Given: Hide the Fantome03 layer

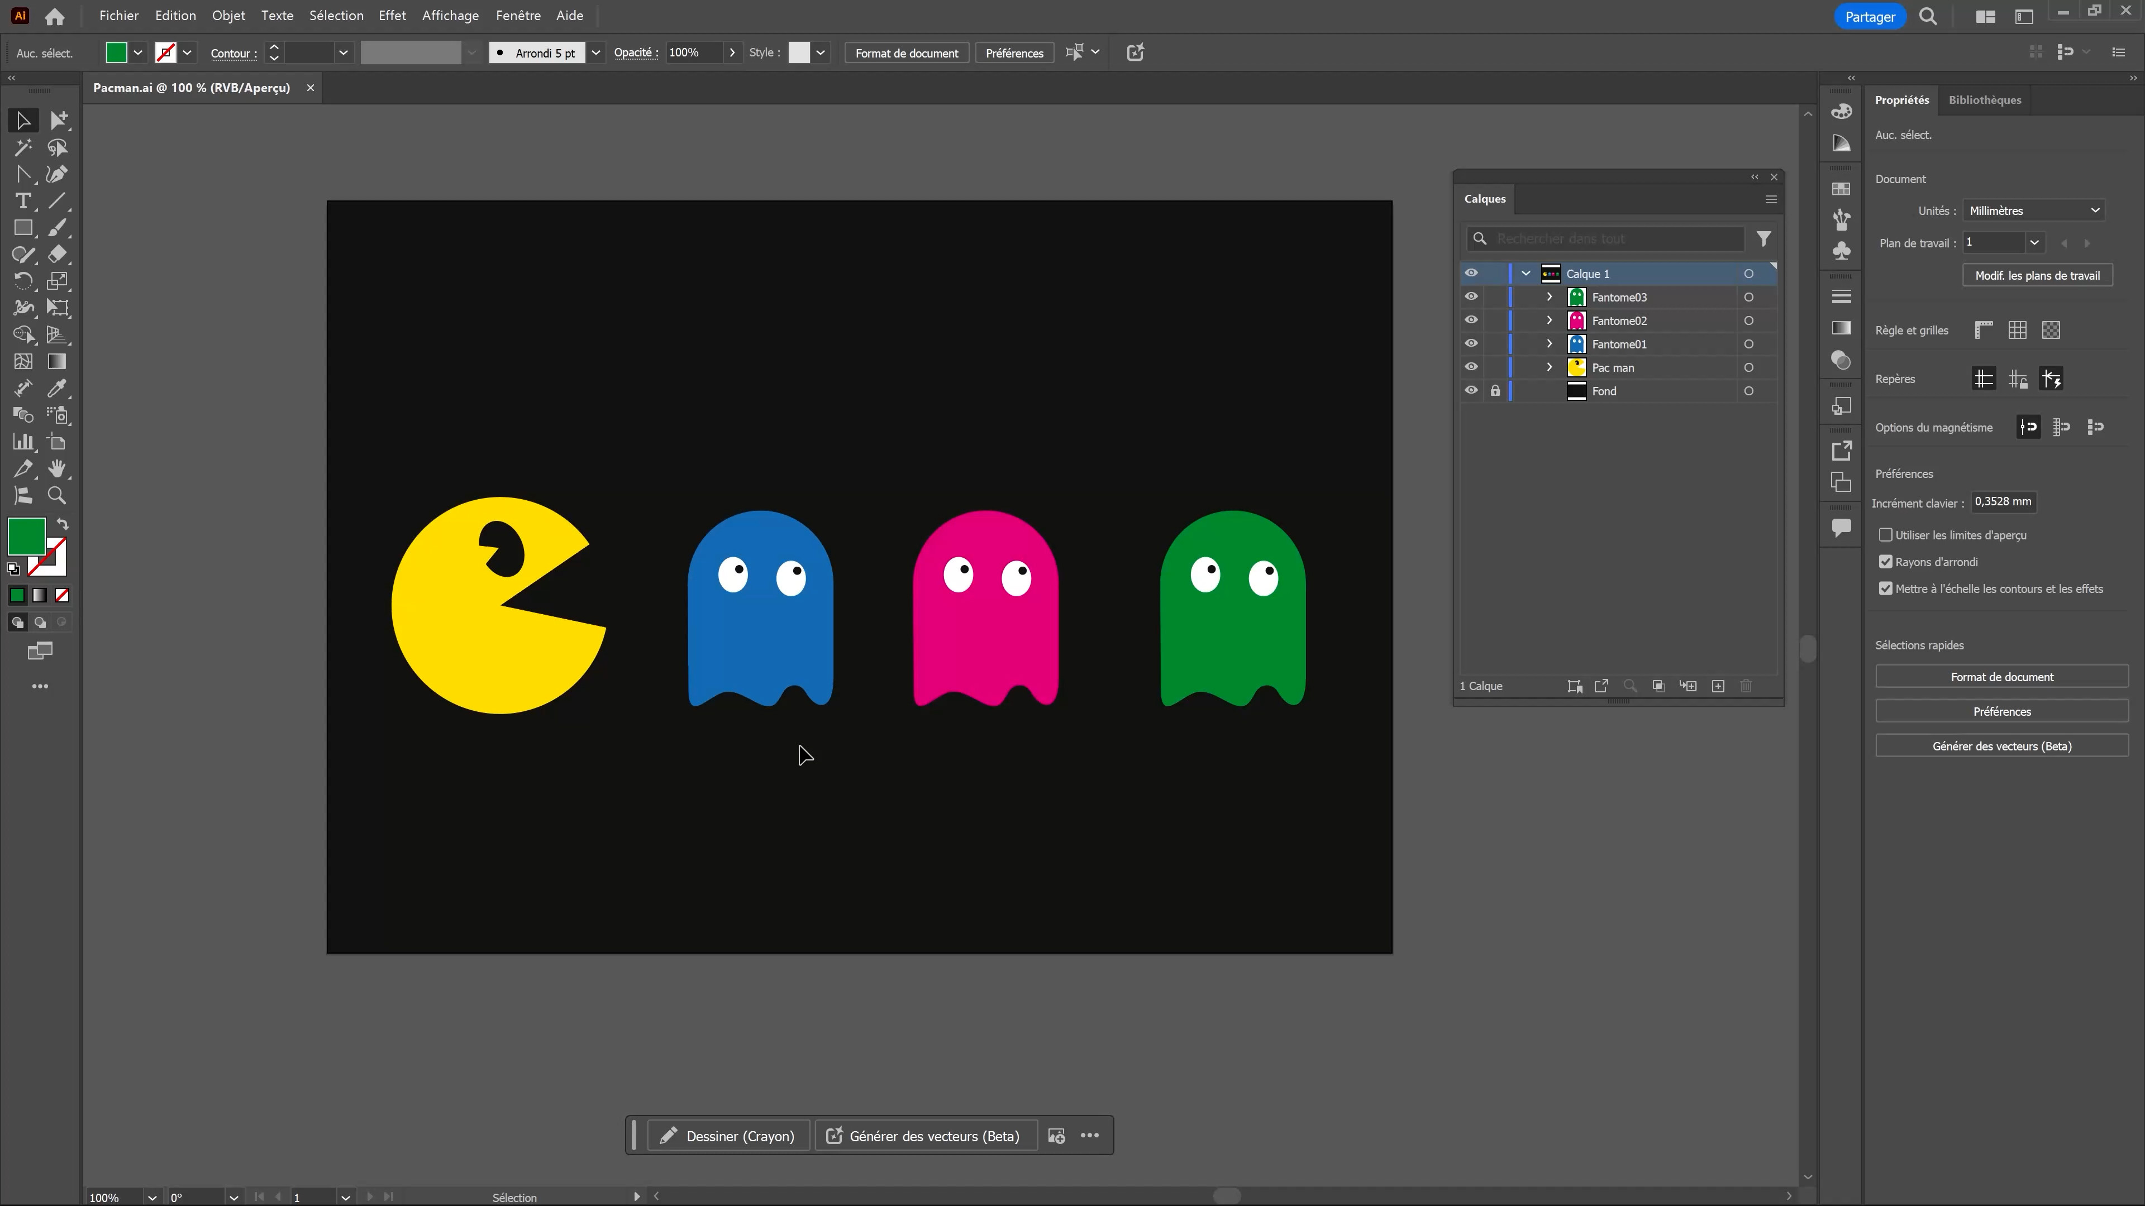Looking at the screenshot, I should coord(1471,296).
